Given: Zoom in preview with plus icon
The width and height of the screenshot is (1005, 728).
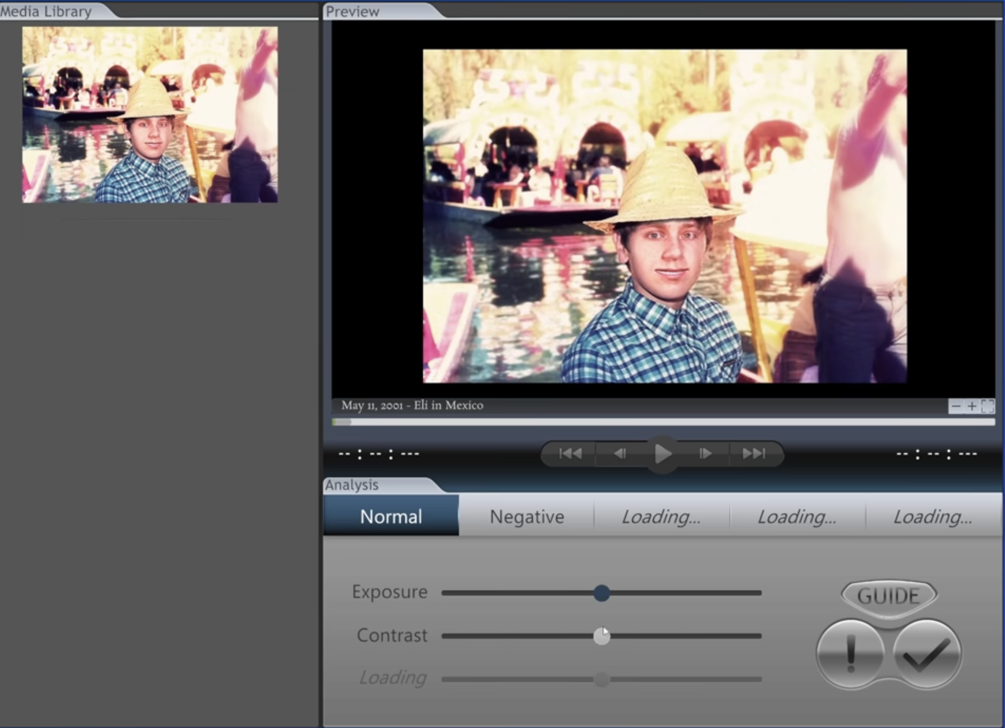Looking at the screenshot, I should pos(972,406).
